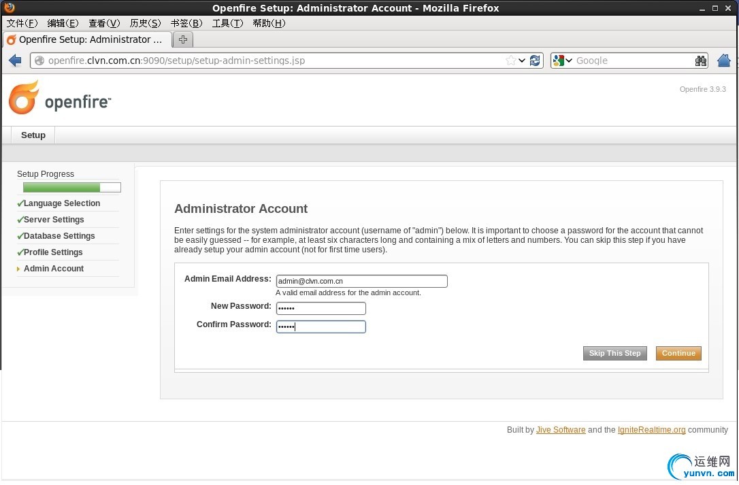The width and height of the screenshot is (739, 485).
Task: Click the Setup Progress bar
Action: click(x=72, y=188)
